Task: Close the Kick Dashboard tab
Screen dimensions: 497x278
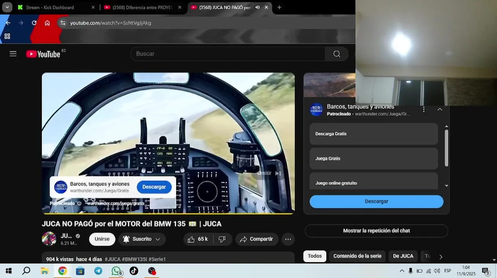Action: coord(93,7)
